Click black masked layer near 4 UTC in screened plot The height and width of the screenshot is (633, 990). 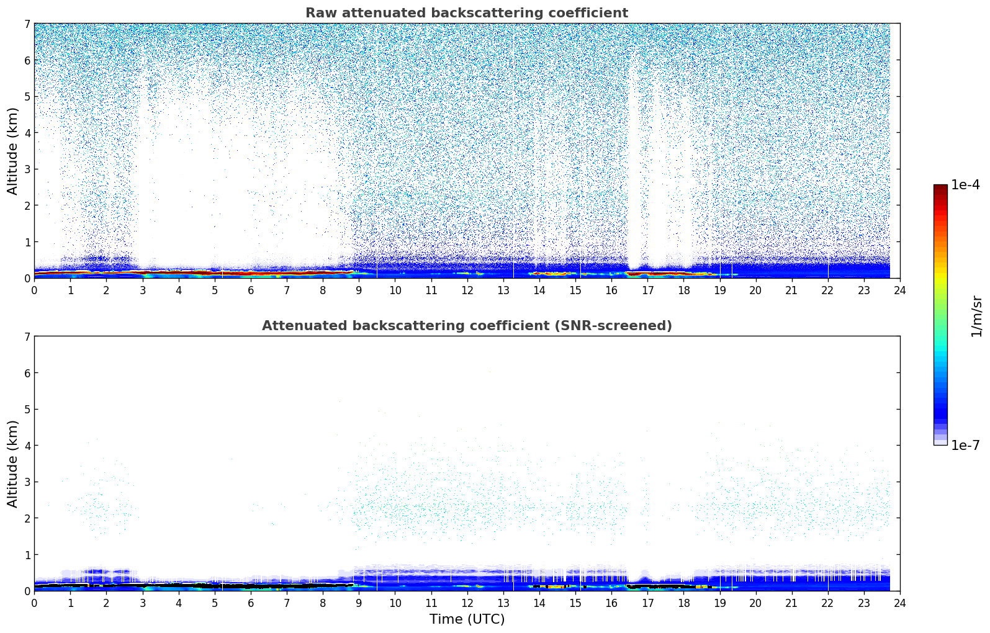[179, 585]
